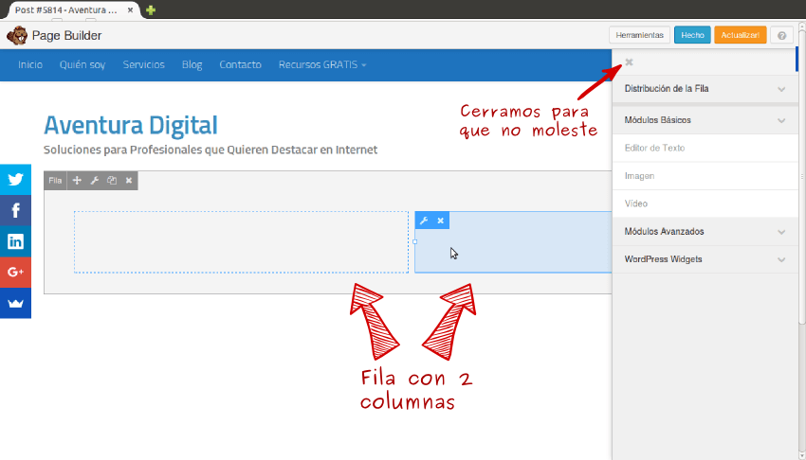806x460 pixels.
Task: Click the Twitter share icon
Action: pyautogui.click(x=15, y=179)
